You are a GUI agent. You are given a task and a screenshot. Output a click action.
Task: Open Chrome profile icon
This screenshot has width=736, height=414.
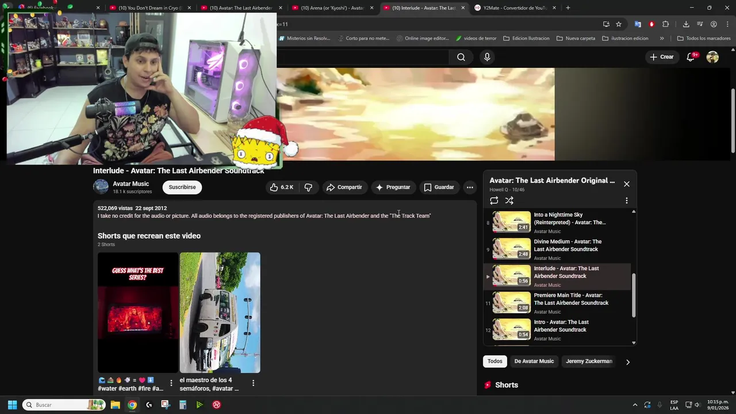coord(714,24)
